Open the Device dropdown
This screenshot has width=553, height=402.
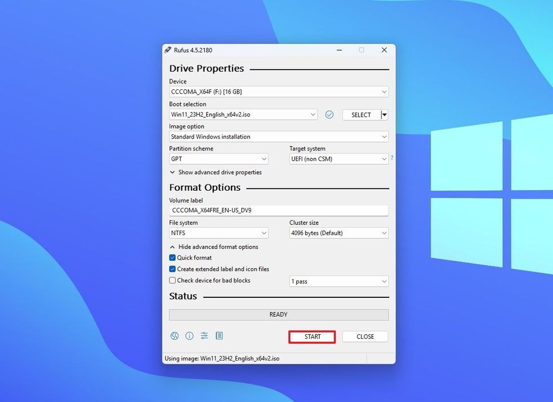coord(279,92)
